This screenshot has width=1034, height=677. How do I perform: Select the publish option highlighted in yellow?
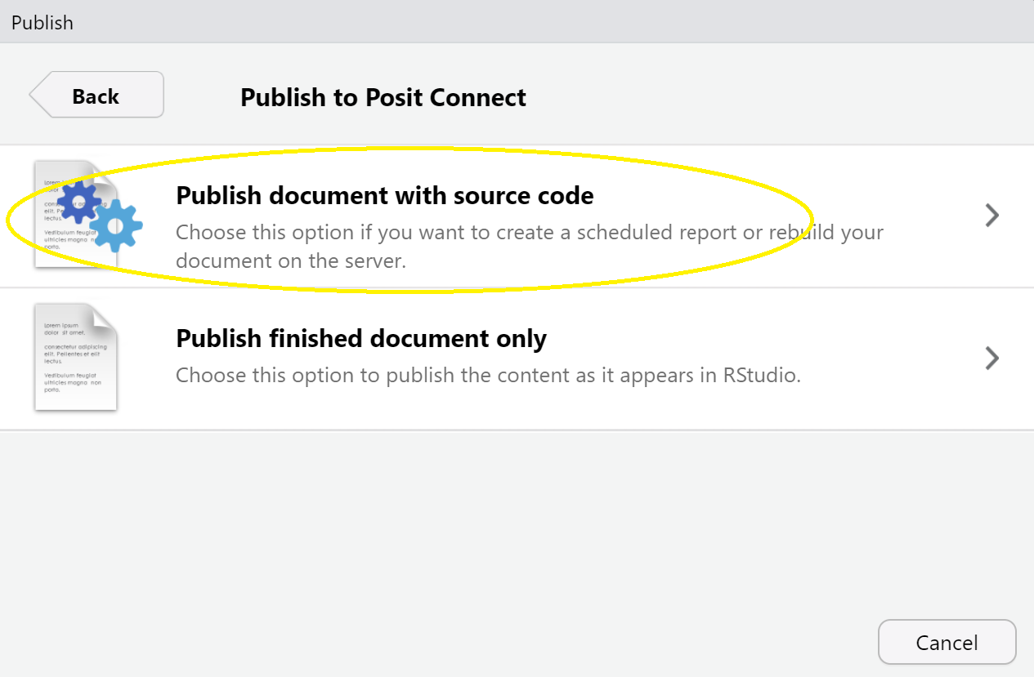point(385,196)
